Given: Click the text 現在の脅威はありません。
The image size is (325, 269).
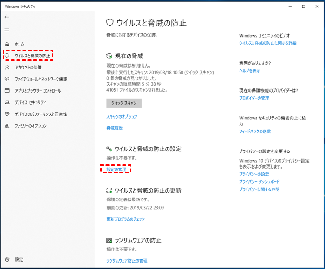Looking at the screenshot, I should click(129, 66).
